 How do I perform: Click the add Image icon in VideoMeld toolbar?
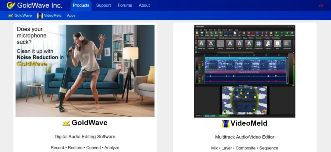[x=216, y=33]
